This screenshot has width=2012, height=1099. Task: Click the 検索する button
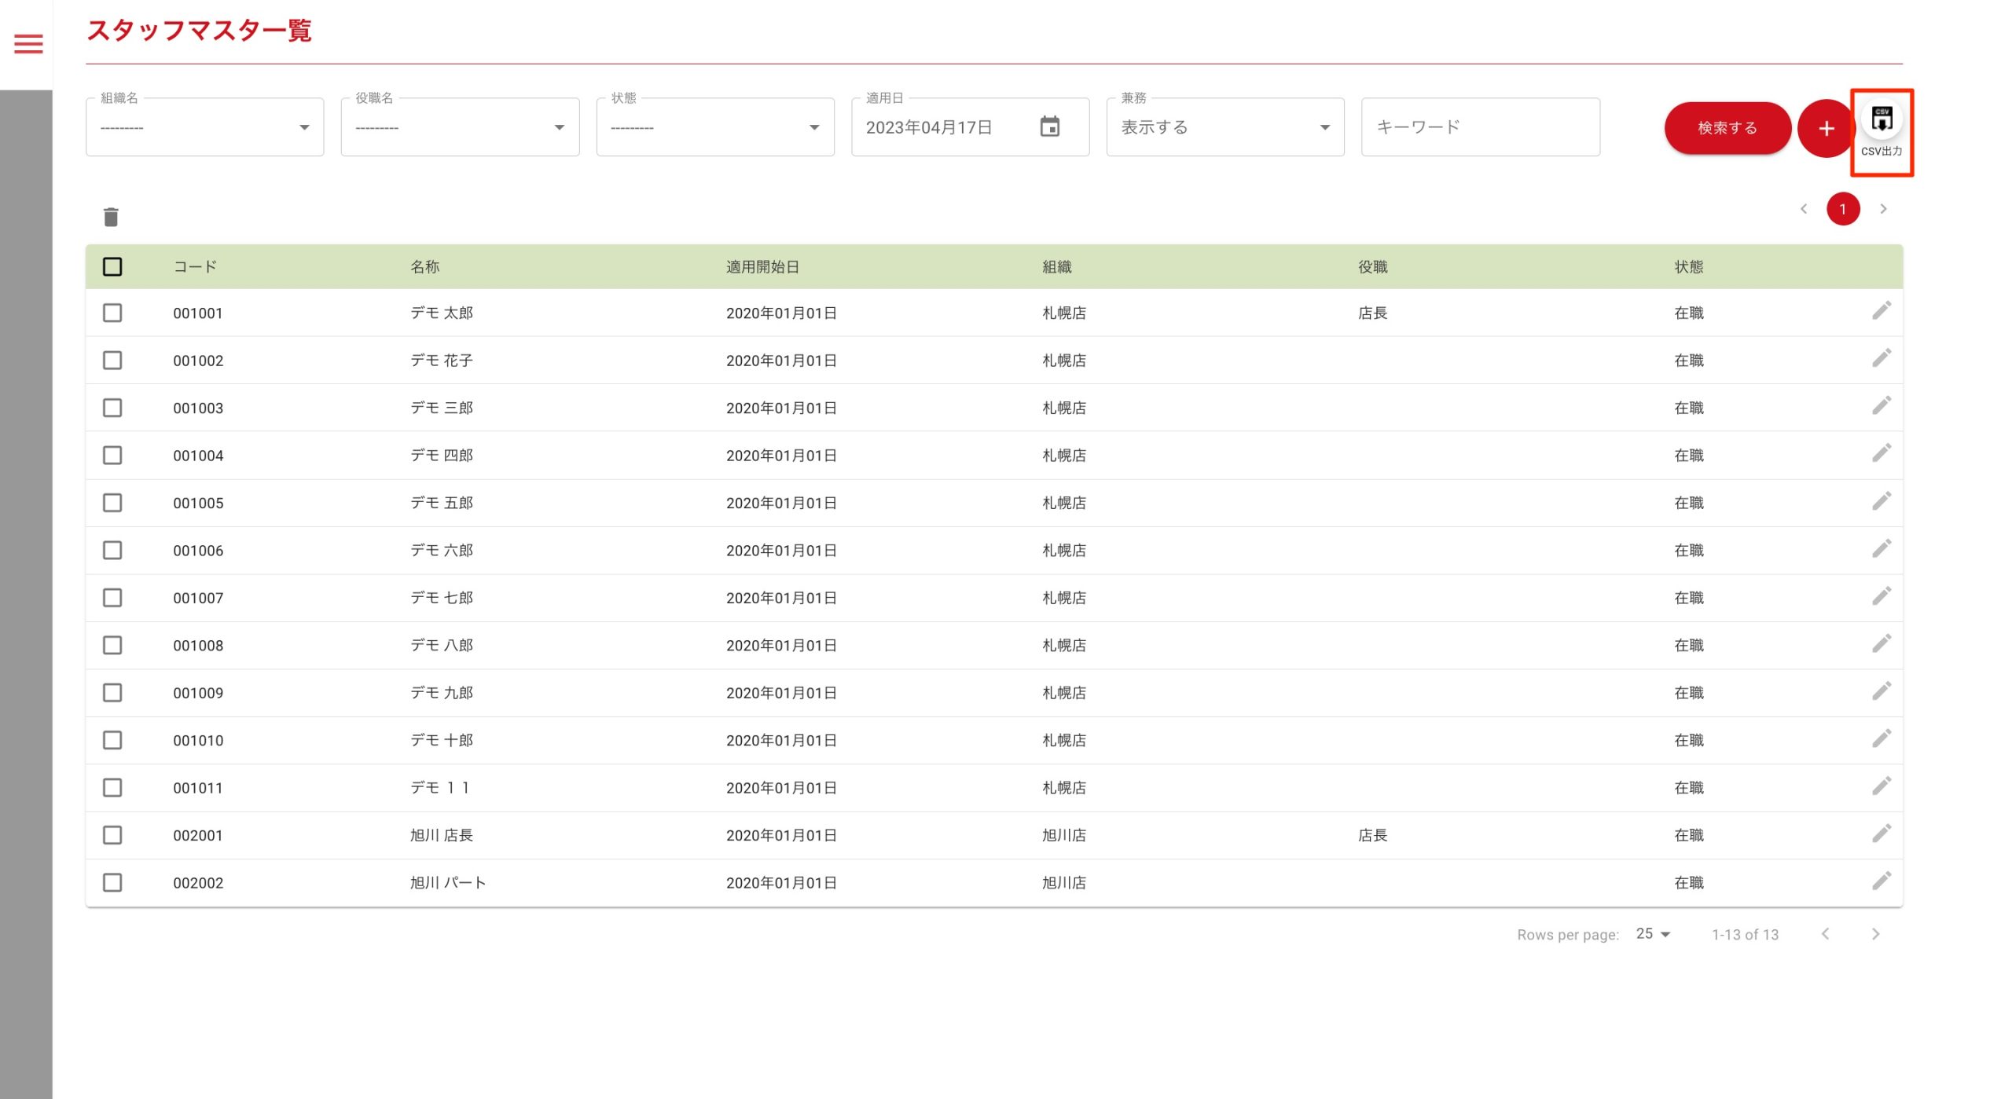click(1727, 128)
